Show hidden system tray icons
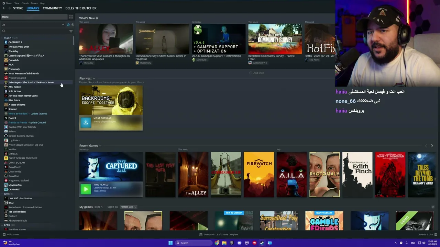This screenshot has width=440, height=247. point(395,243)
